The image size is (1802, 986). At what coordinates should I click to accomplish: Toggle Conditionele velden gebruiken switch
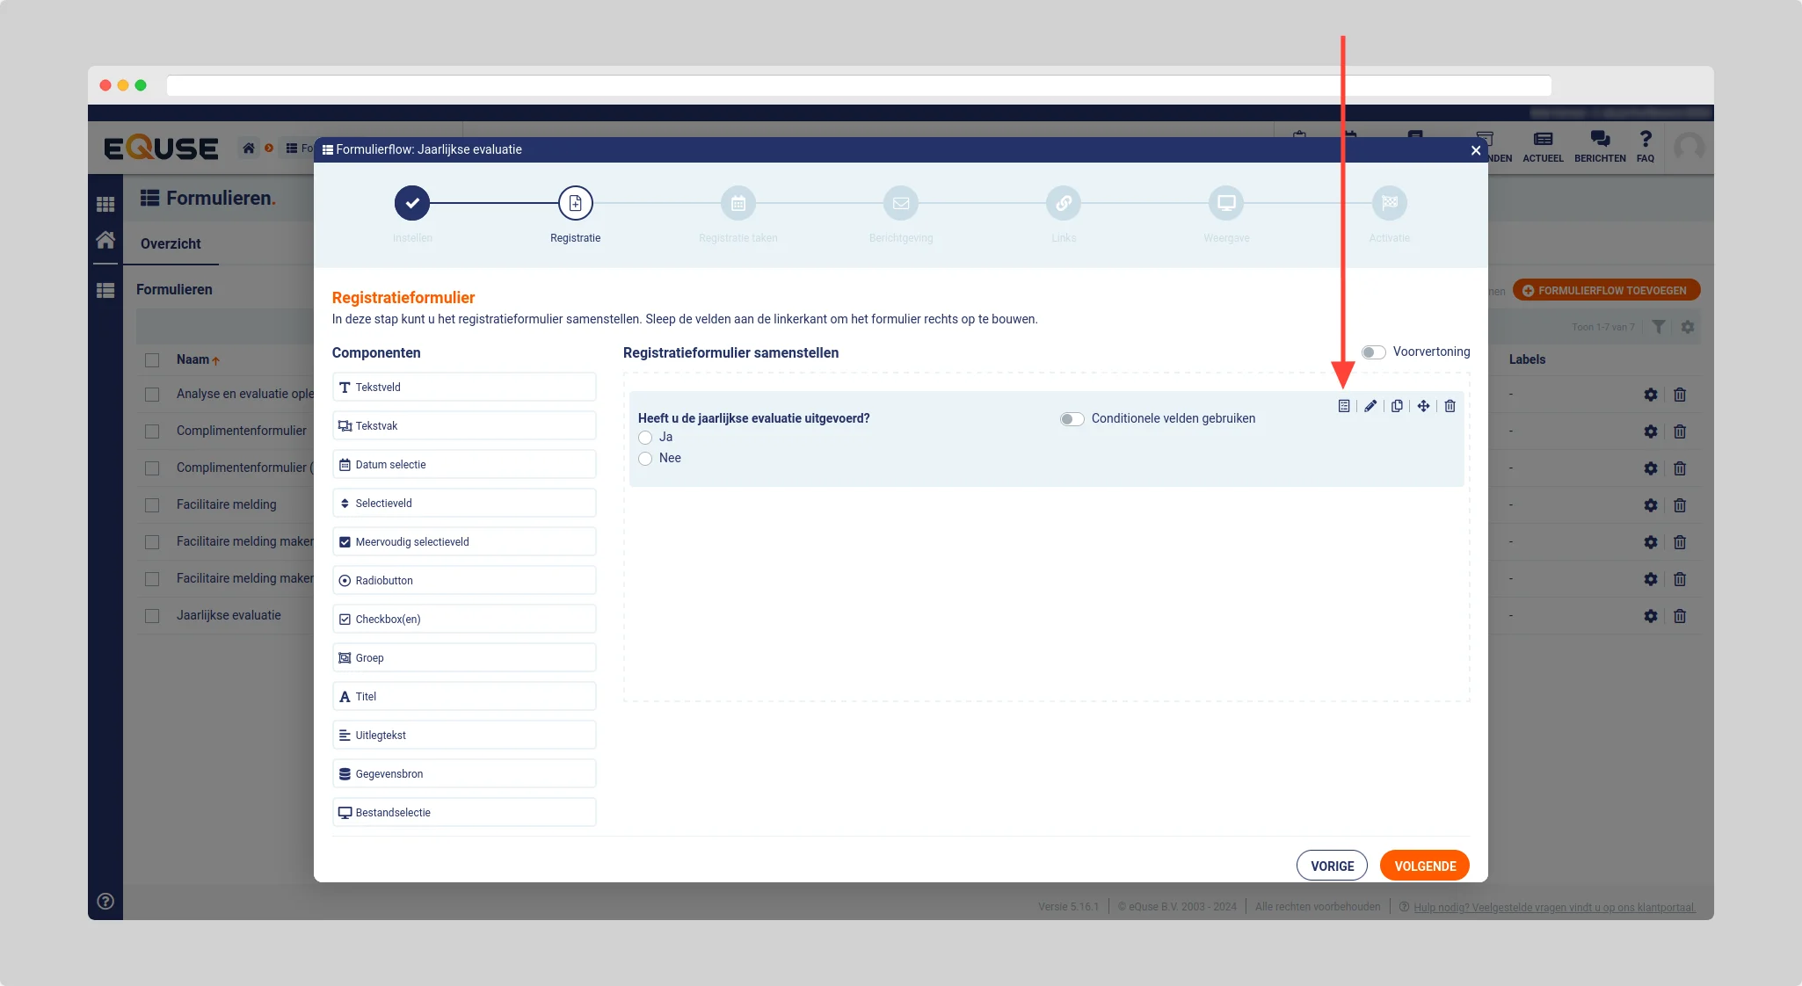point(1072,419)
